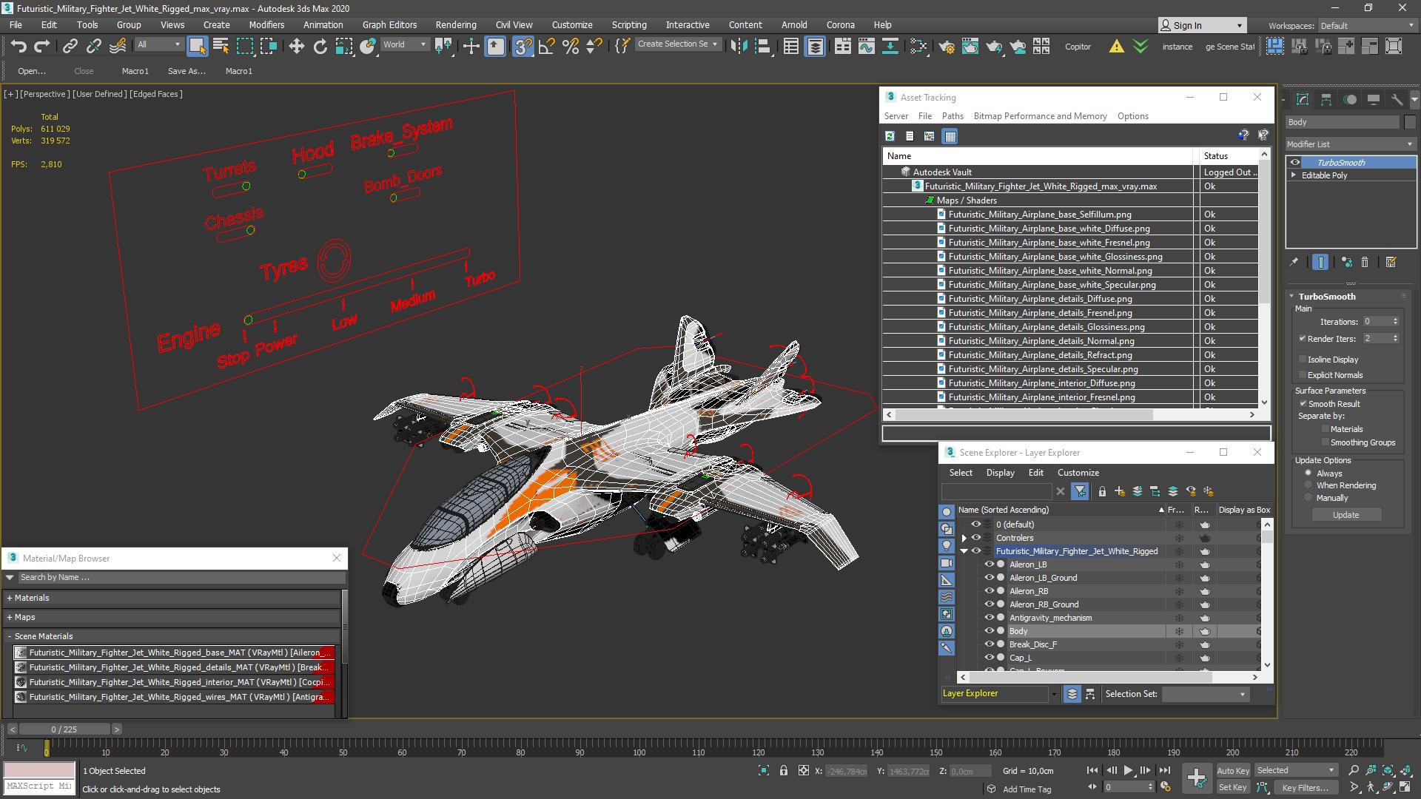Toggle Percent Snap icon
The image size is (1421, 799).
pyautogui.click(x=570, y=46)
